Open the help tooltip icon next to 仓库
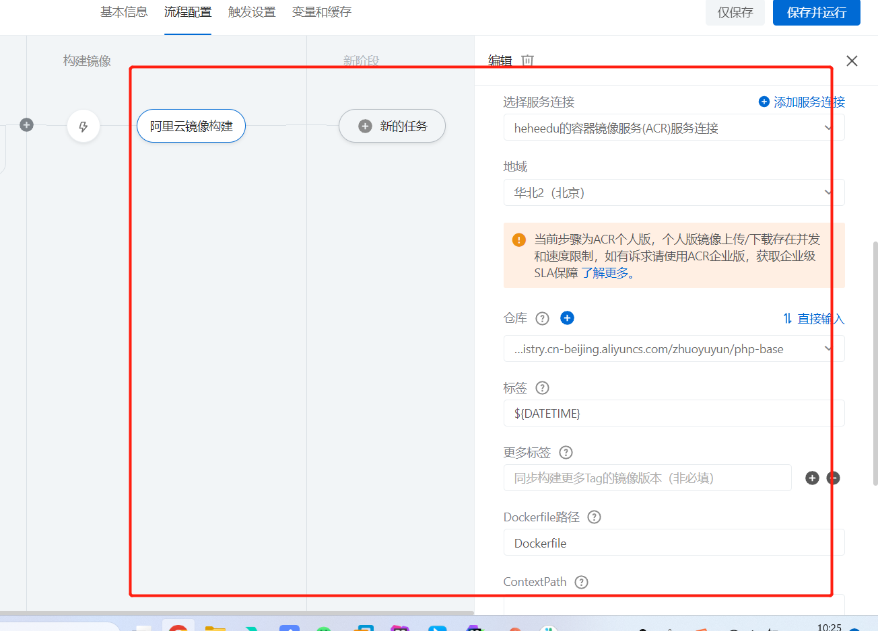This screenshot has height=631, width=878. pyautogui.click(x=542, y=318)
